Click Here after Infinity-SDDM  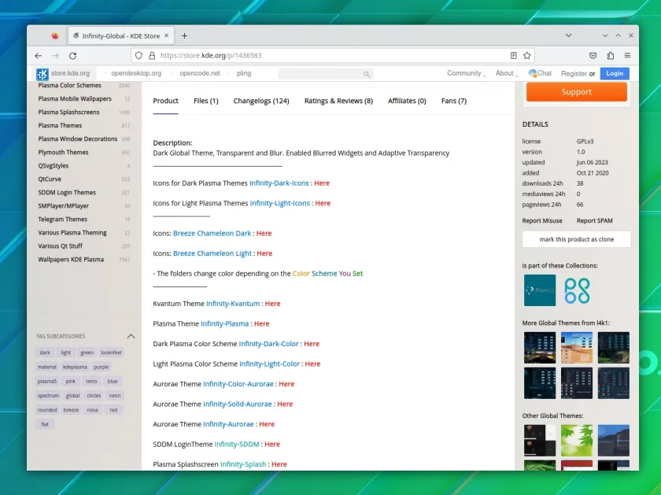pos(272,444)
